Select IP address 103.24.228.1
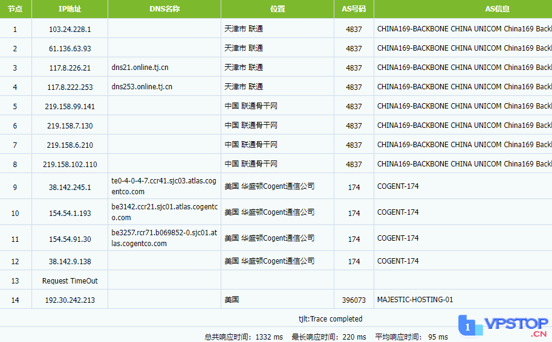This screenshot has height=342, width=552. point(70,29)
